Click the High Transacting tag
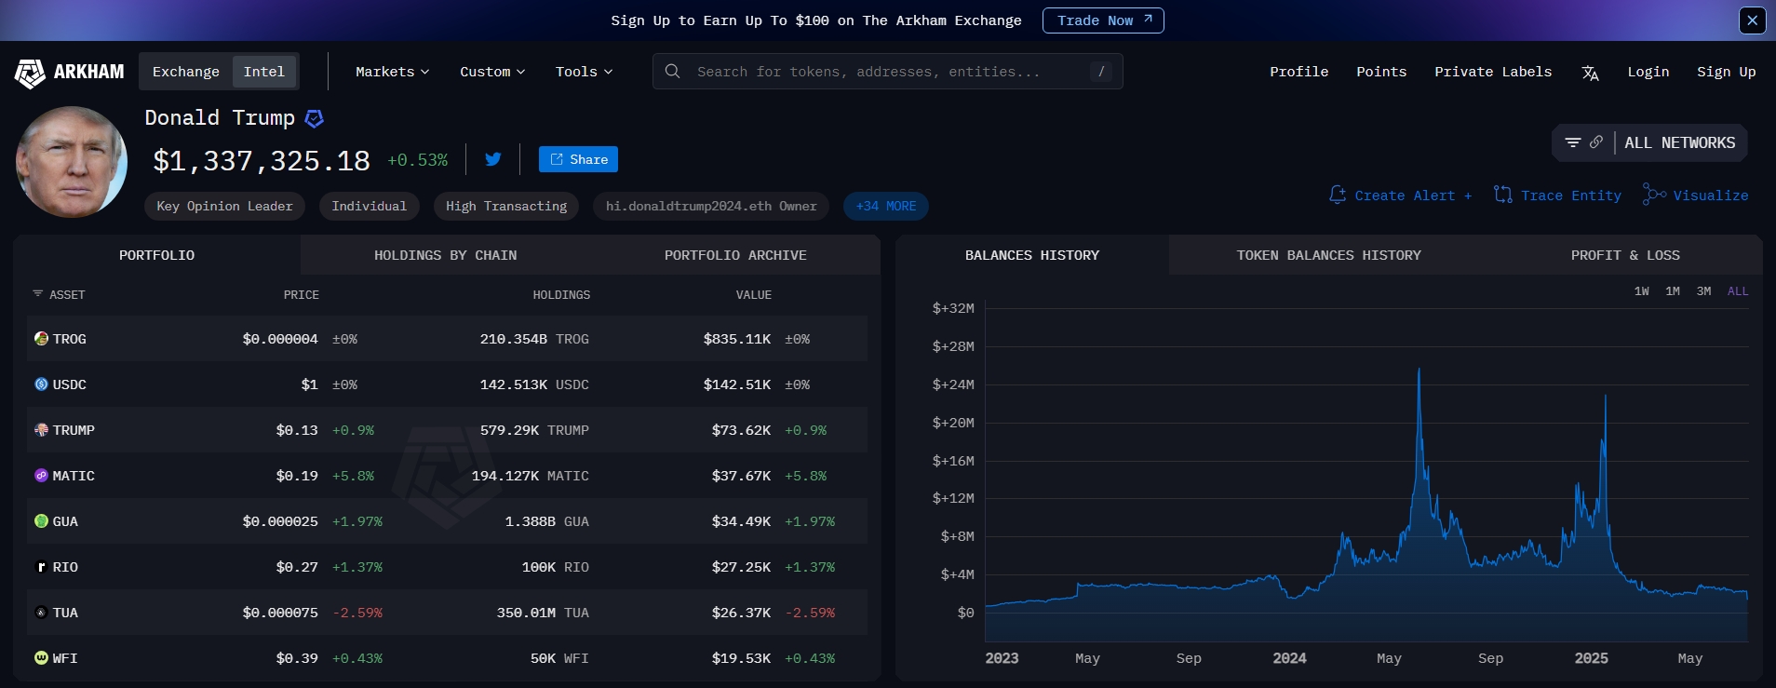 (x=505, y=207)
